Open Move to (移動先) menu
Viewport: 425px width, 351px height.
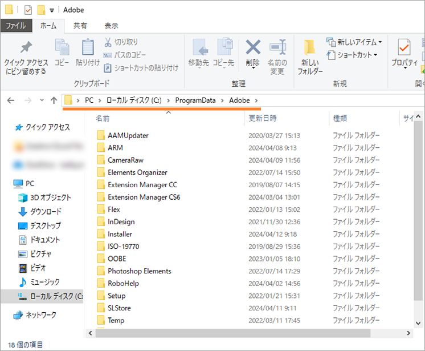(x=199, y=53)
